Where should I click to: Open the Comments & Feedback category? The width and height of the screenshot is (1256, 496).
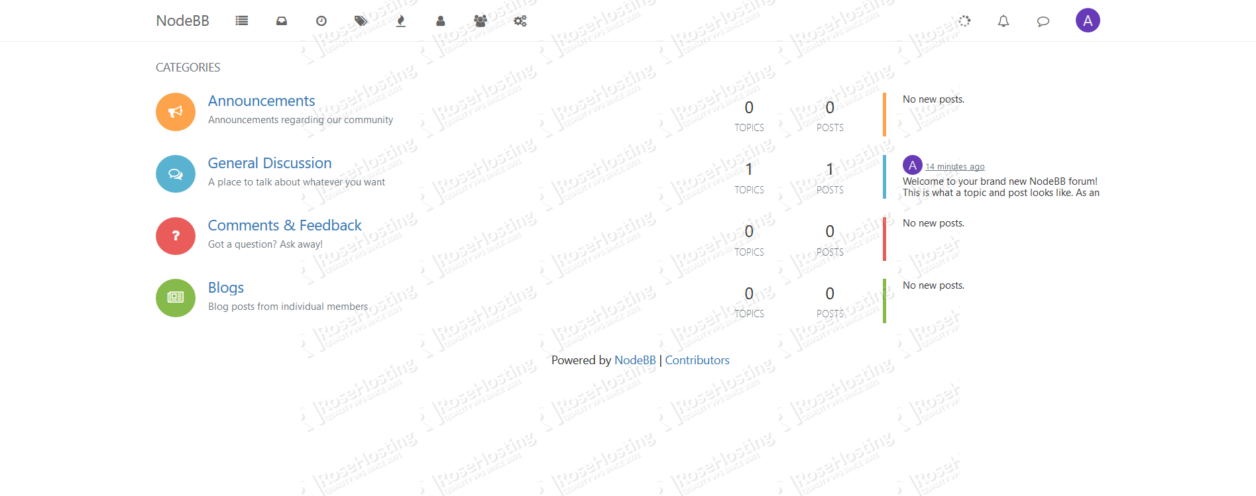285,225
